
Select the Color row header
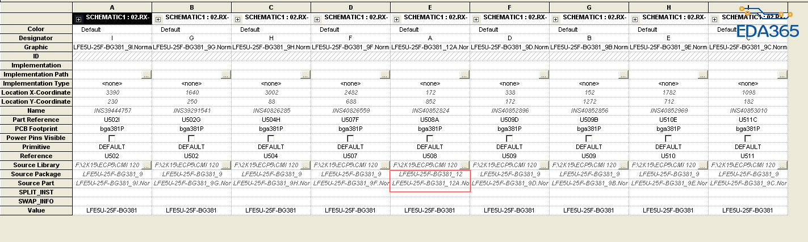(x=36, y=29)
